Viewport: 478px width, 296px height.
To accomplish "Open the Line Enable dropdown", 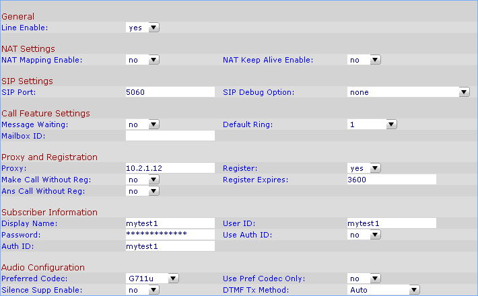I will 143,28.
